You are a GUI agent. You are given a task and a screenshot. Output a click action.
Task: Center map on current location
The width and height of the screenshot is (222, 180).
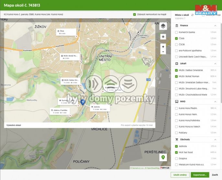coord(163,37)
